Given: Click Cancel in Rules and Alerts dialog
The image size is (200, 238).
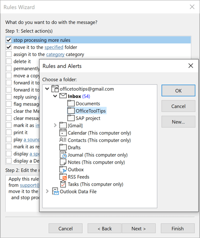Looking at the screenshot, I should 178,106.
